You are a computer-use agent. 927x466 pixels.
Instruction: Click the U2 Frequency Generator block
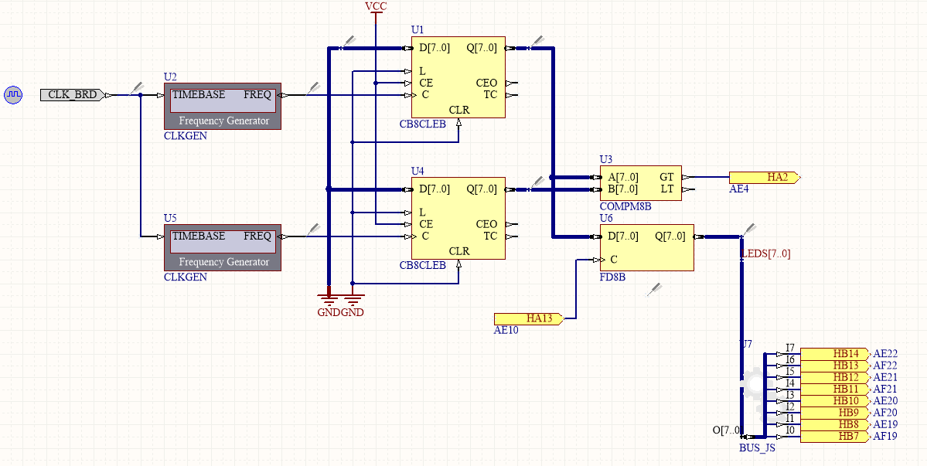click(223, 106)
